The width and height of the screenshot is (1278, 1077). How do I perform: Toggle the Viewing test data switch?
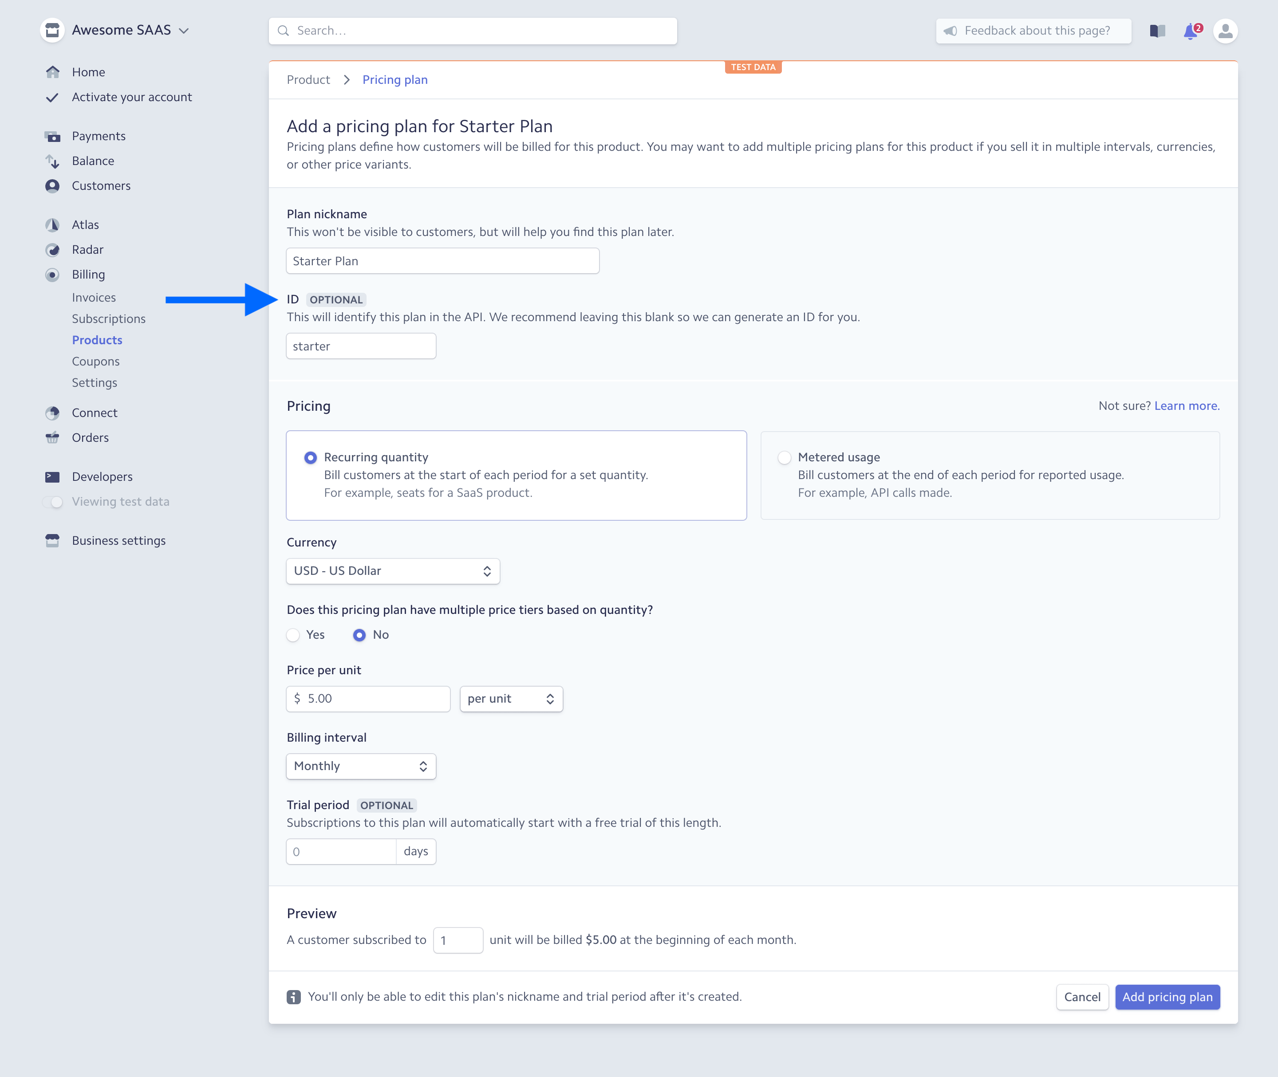tap(53, 502)
